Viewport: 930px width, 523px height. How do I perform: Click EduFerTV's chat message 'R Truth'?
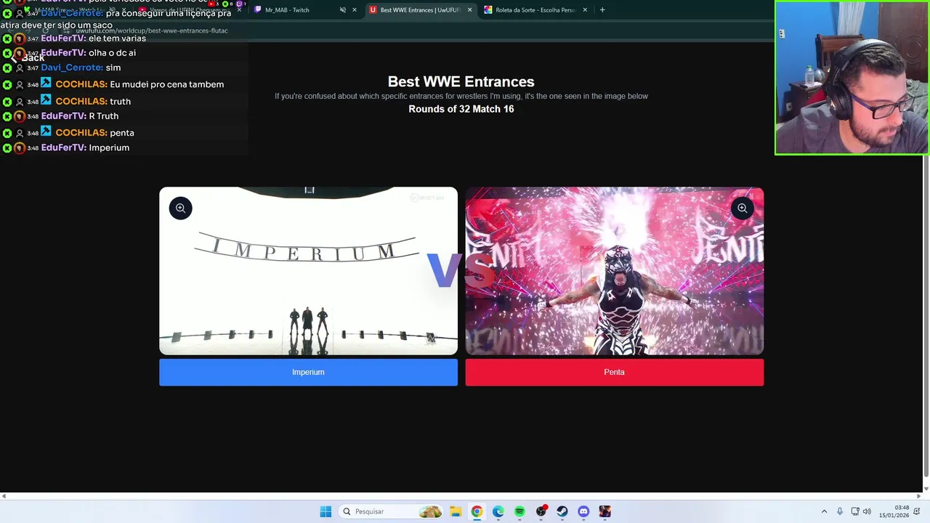pos(103,116)
